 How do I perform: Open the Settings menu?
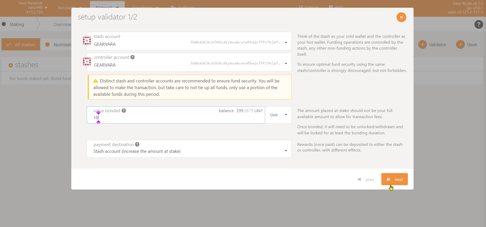tap(183, 7)
